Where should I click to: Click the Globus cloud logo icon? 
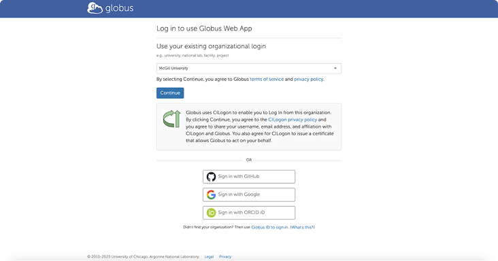pos(95,8)
